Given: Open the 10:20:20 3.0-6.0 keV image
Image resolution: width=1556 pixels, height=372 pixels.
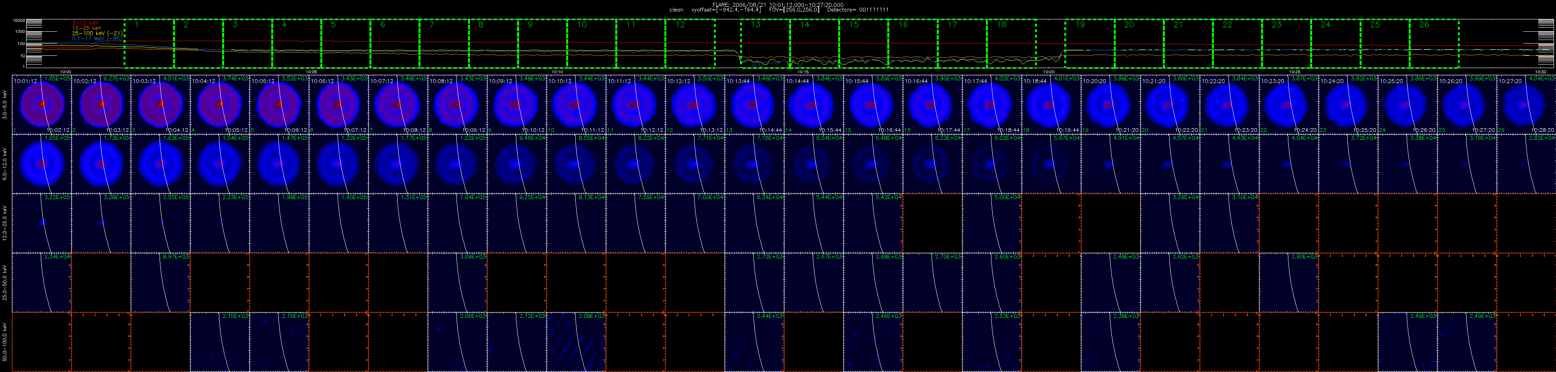Looking at the screenshot, I should (1110, 104).
